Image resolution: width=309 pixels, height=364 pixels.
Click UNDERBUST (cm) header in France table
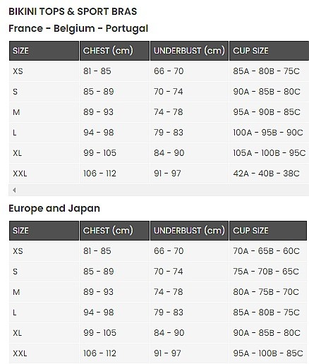(x=189, y=51)
